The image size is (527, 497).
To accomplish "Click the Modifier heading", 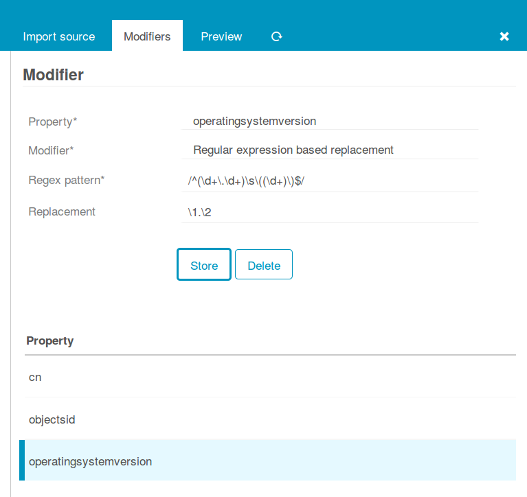I will 53,75.
